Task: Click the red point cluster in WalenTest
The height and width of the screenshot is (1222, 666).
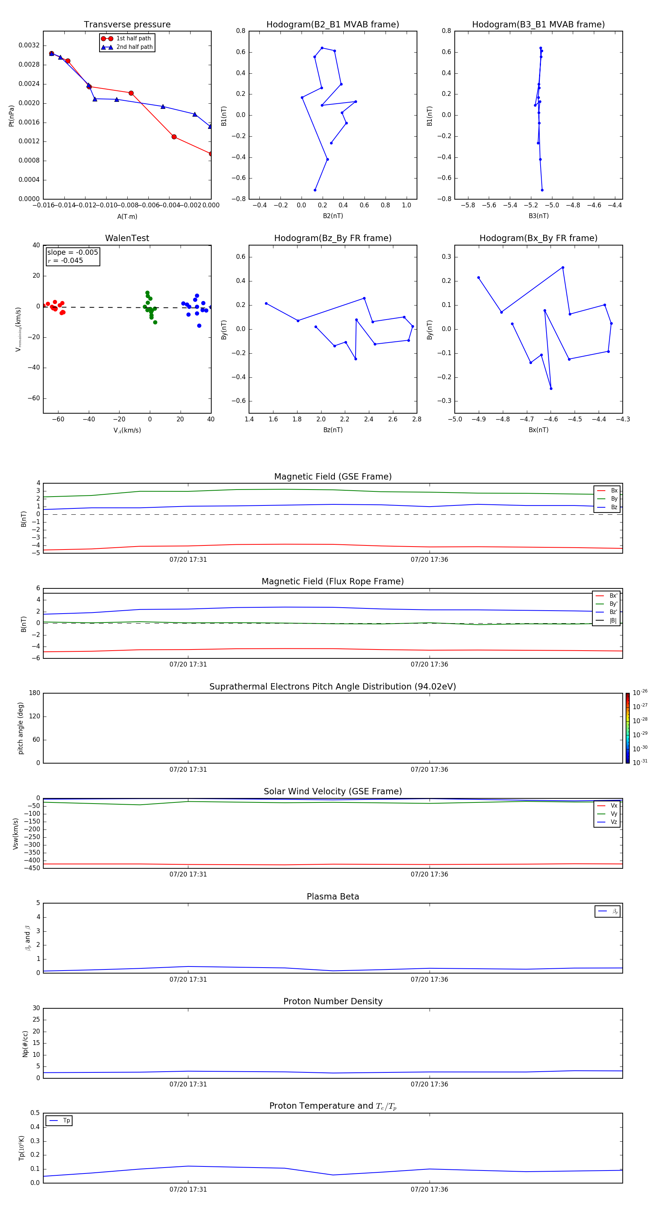Action: (x=54, y=307)
